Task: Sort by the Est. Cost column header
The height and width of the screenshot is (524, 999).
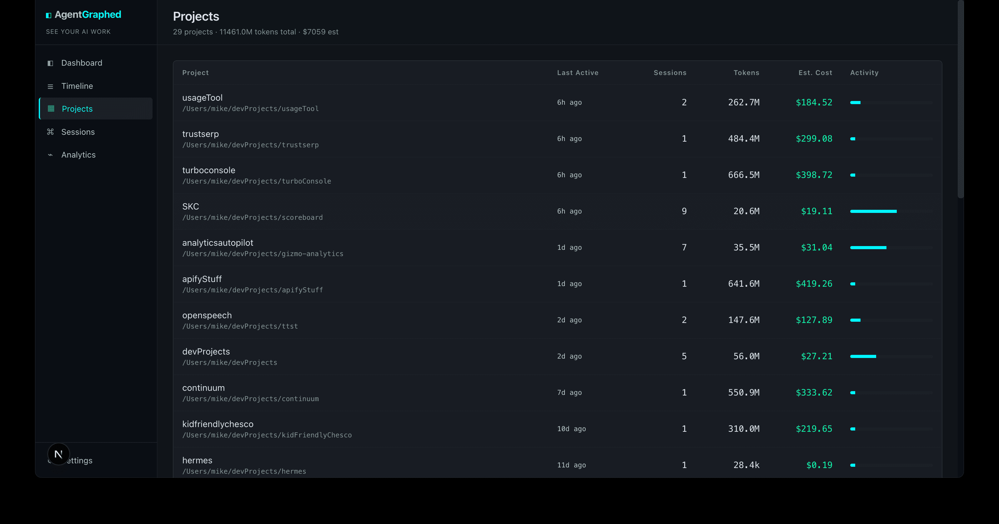Action: point(815,73)
